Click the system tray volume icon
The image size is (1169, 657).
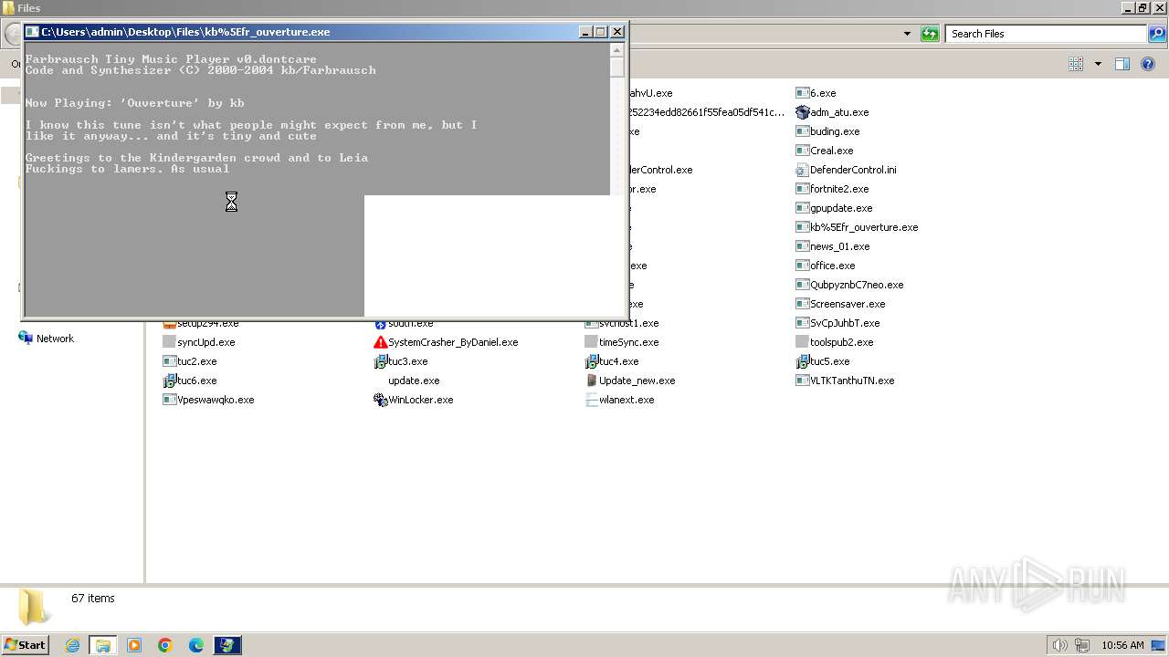click(x=1059, y=645)
